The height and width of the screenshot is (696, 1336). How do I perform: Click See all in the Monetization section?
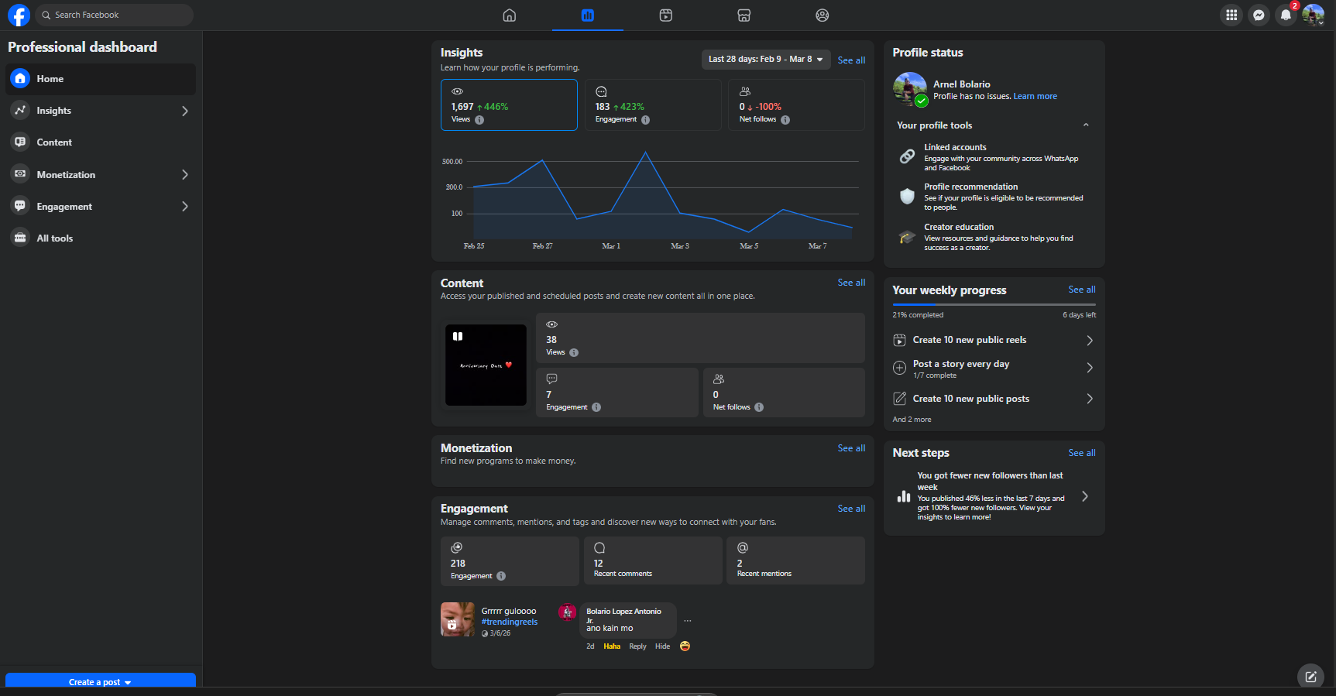click(851, 448)
